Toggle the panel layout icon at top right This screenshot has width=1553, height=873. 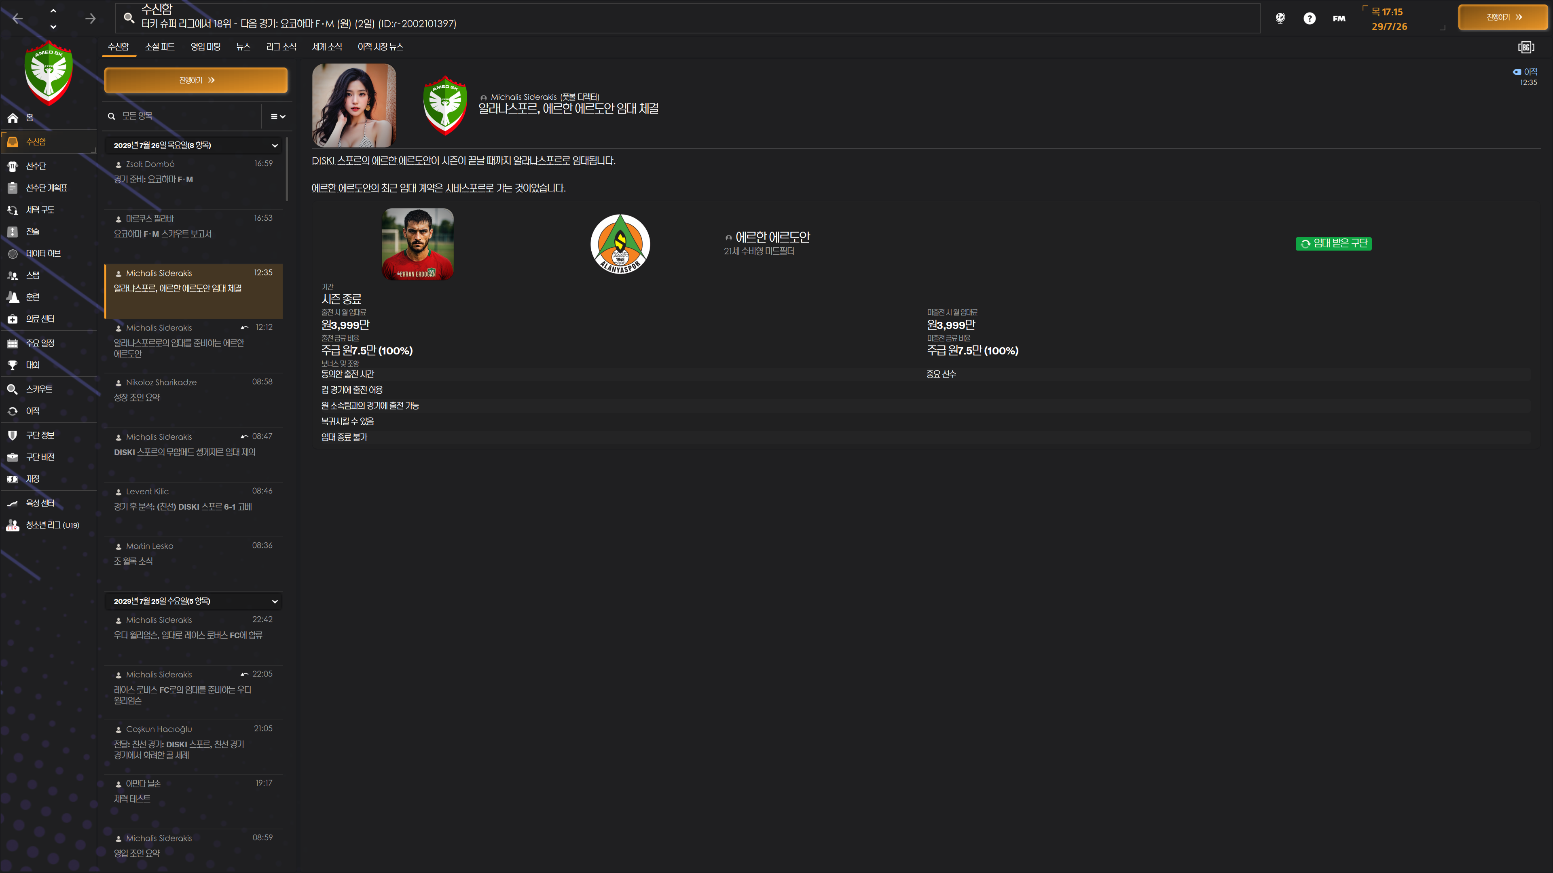click(1526, 47)
